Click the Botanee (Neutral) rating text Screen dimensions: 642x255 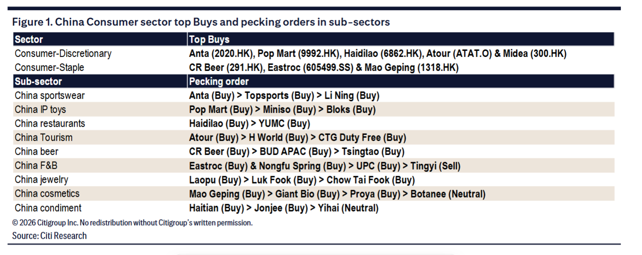[x=448, y=194]
